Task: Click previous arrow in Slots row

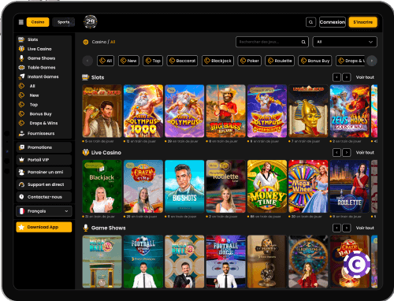Action: click(x=336, y=77)
